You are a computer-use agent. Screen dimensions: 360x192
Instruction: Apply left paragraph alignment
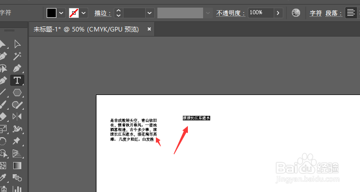(x=351, y=13)
